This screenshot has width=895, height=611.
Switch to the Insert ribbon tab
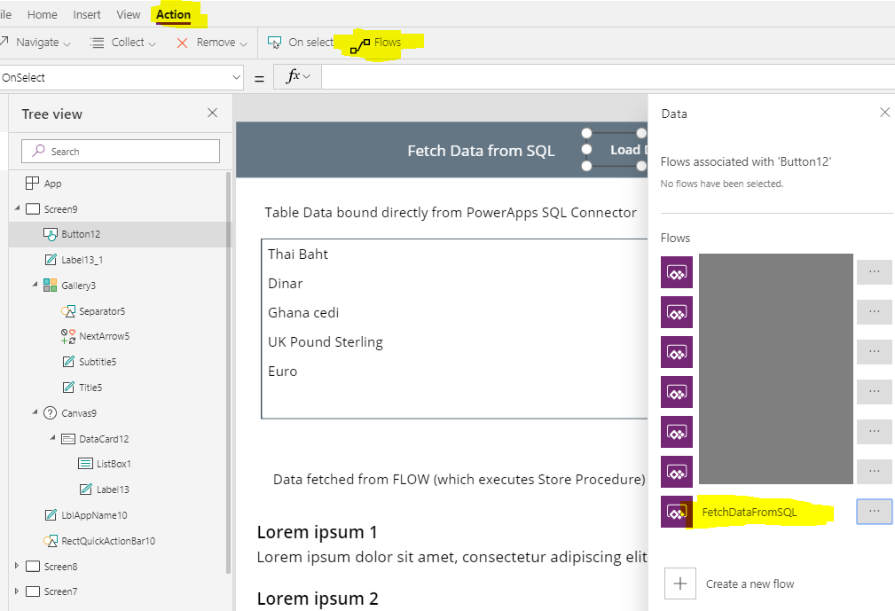(x=86, y=14)
